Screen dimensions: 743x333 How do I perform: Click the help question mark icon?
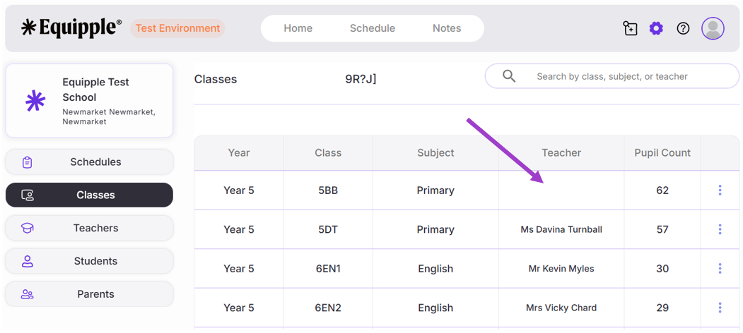[x=683, y=28]
